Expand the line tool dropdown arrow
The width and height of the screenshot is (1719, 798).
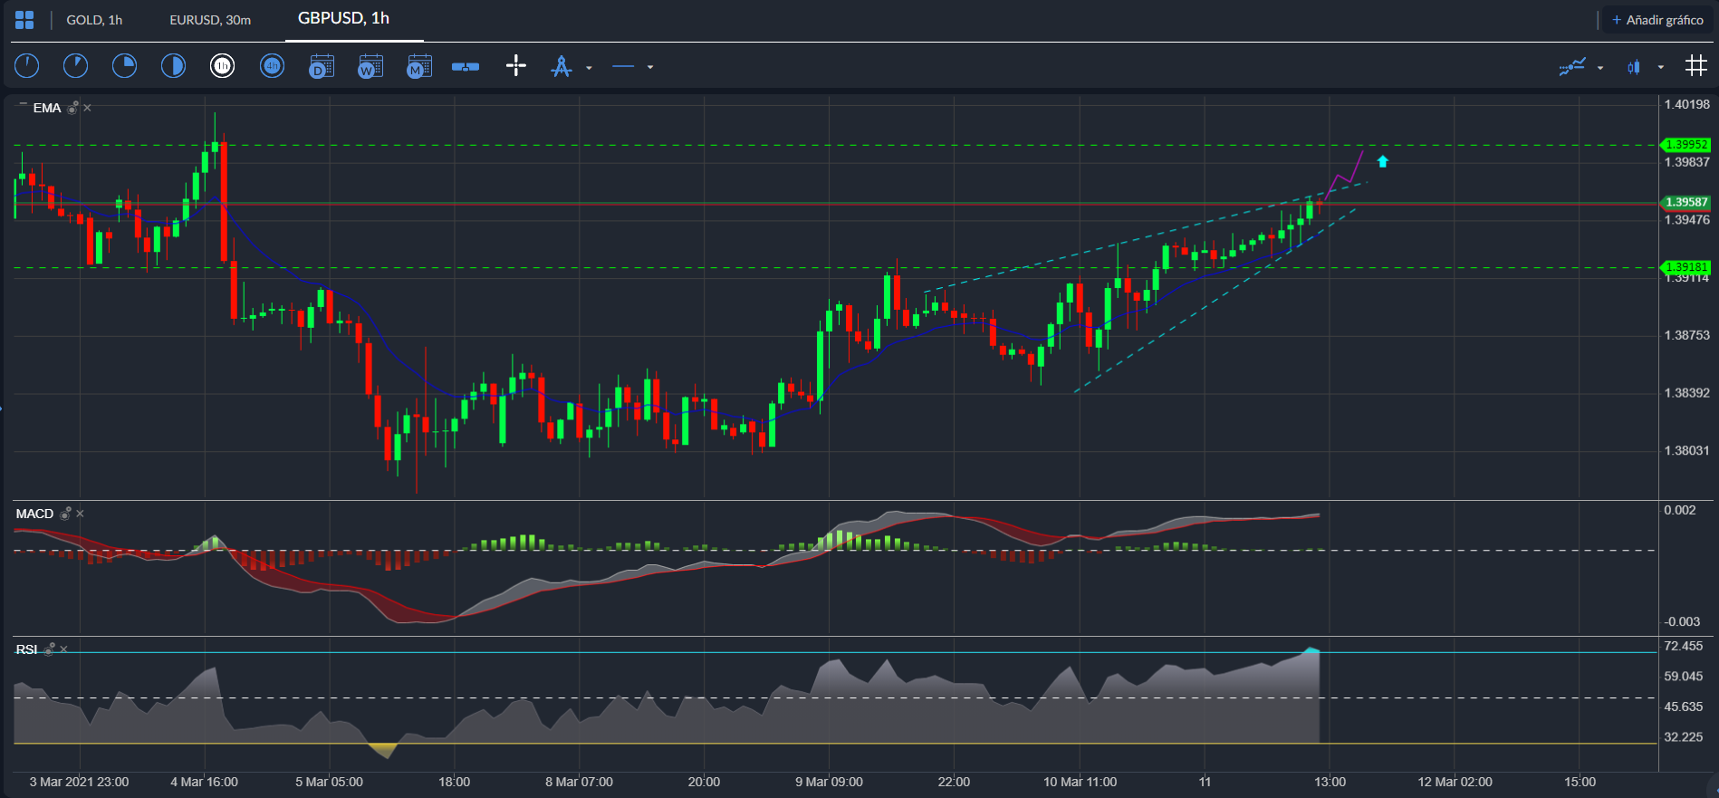(650, 68)
